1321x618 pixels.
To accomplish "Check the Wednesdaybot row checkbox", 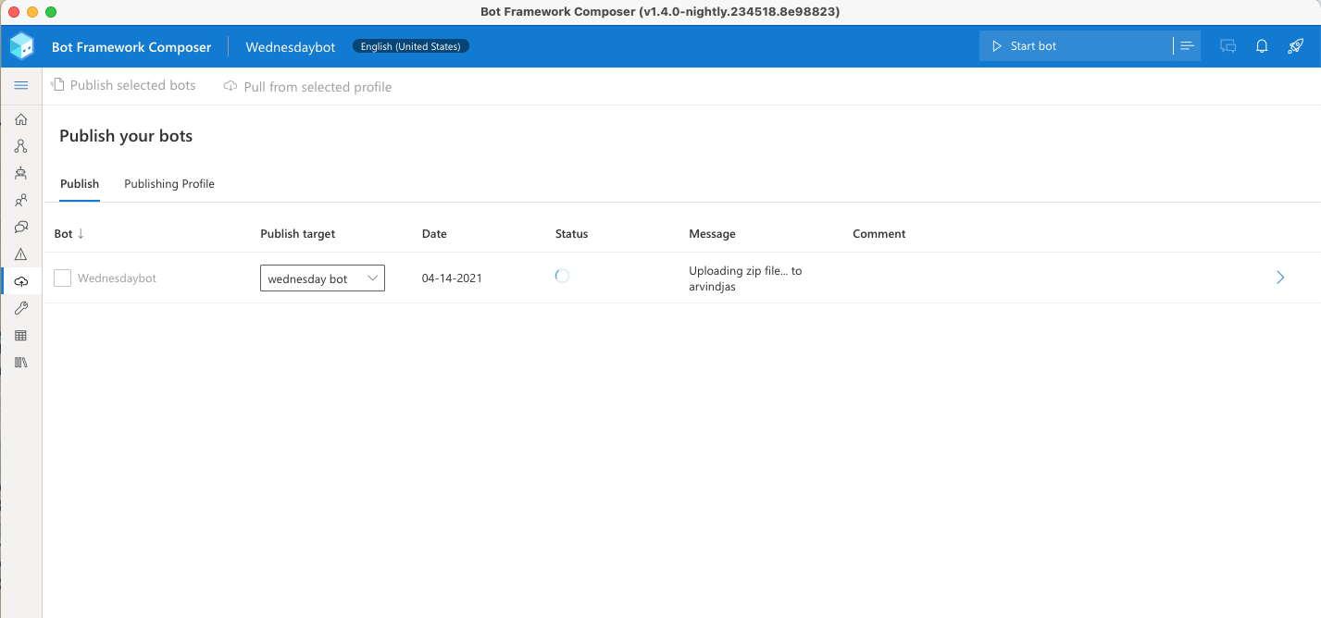I will pos(61,278).
